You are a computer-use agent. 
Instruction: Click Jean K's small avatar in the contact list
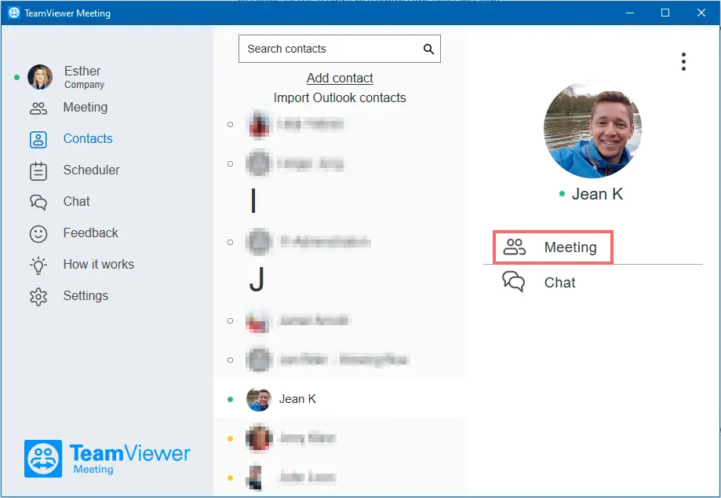click(259, 399)
